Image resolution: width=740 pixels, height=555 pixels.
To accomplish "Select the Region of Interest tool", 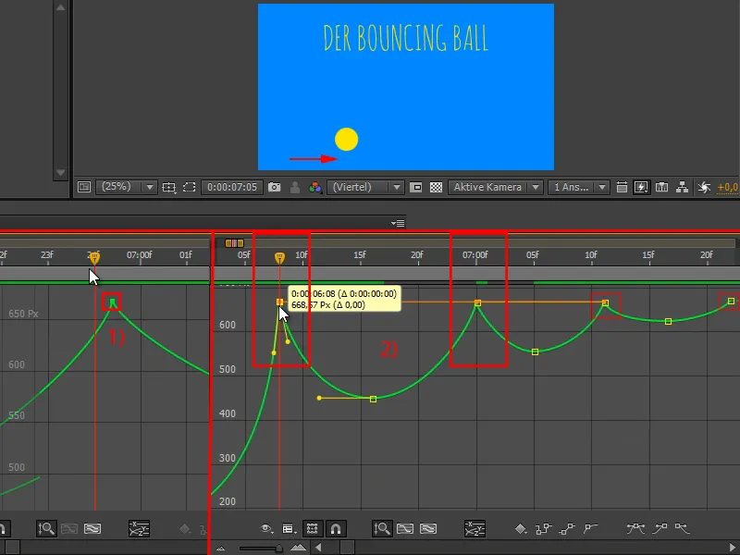I will (187, 187).
